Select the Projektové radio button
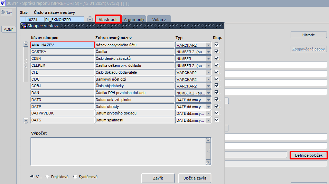The height and width of the screenshot is (184, 329). [x=47, y=176]
